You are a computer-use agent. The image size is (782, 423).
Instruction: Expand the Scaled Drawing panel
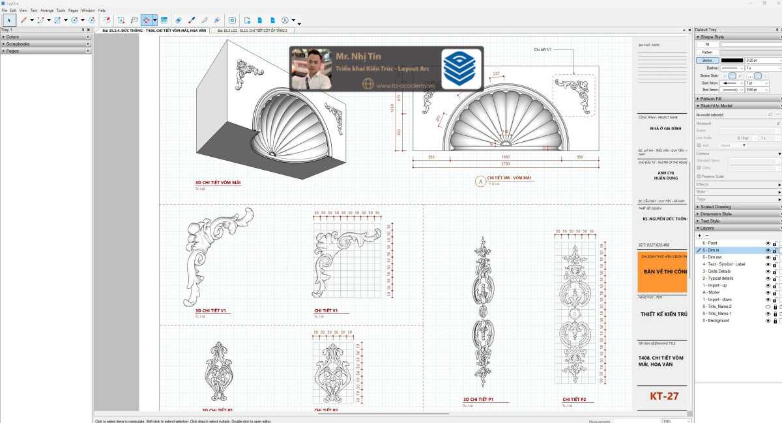[738, 207]
